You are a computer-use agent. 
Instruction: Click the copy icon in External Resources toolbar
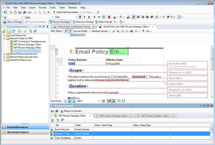pyautogui.click(x=19, y=31)
